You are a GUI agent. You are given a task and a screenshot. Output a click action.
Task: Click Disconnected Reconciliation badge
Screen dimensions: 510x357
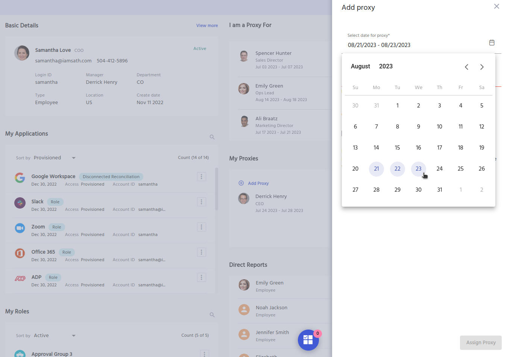(x=111, y=177)
